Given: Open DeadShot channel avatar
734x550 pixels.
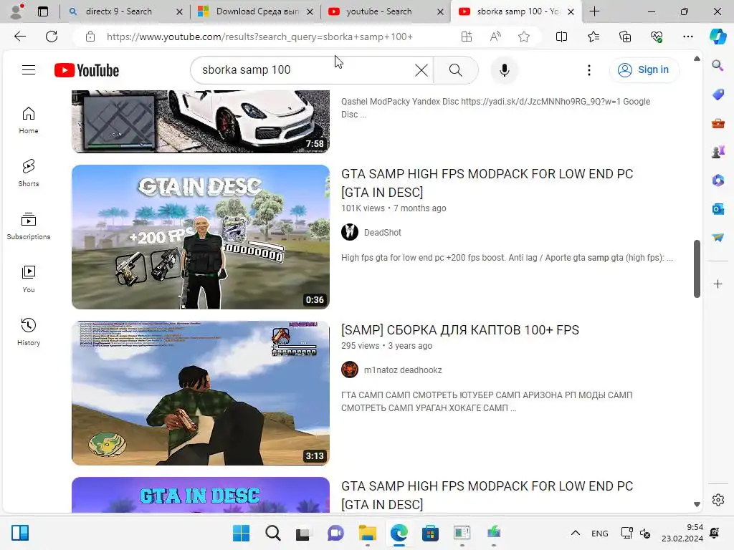Looking at the screenshot, I should (x=350, y=232).
